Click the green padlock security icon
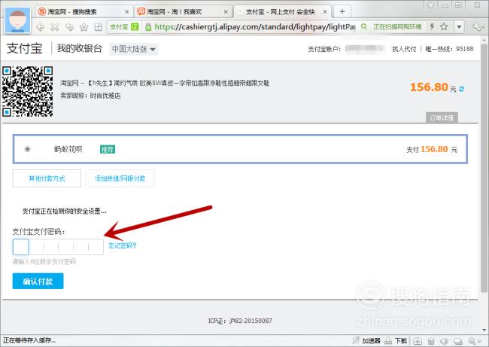Image resolution: width=489 pixels, height=347 pixels. 148,27
